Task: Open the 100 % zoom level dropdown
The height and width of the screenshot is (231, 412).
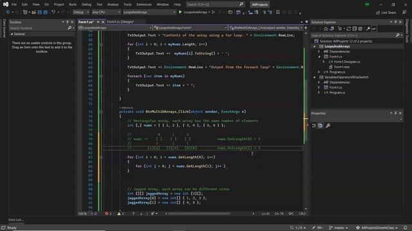Action: [x=86, y=214]
